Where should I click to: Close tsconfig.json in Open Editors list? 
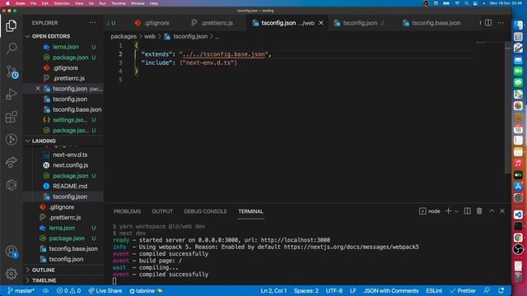point(38,89)
